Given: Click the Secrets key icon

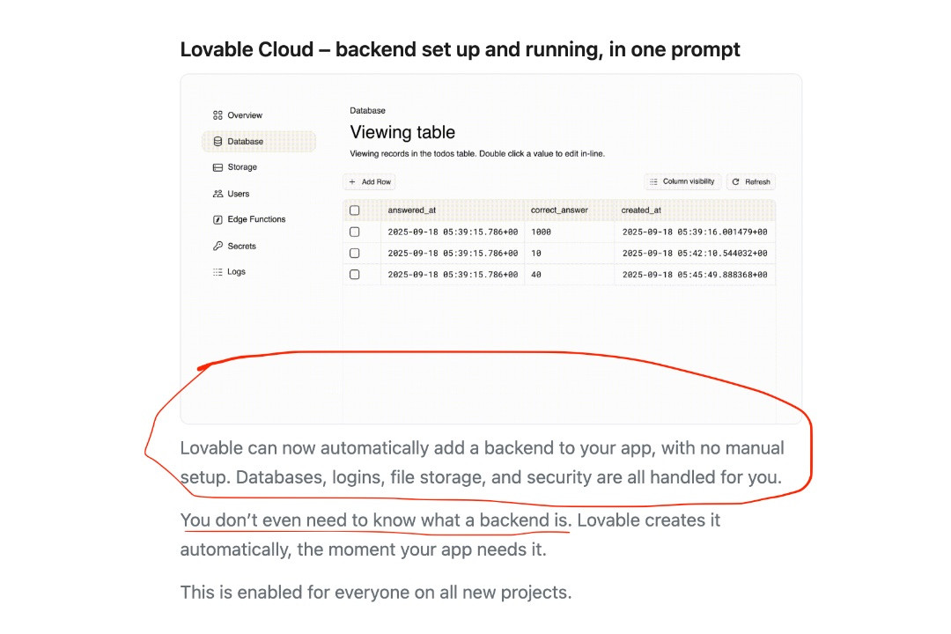Looking at the screenshot, I should [x=217, y=246].
